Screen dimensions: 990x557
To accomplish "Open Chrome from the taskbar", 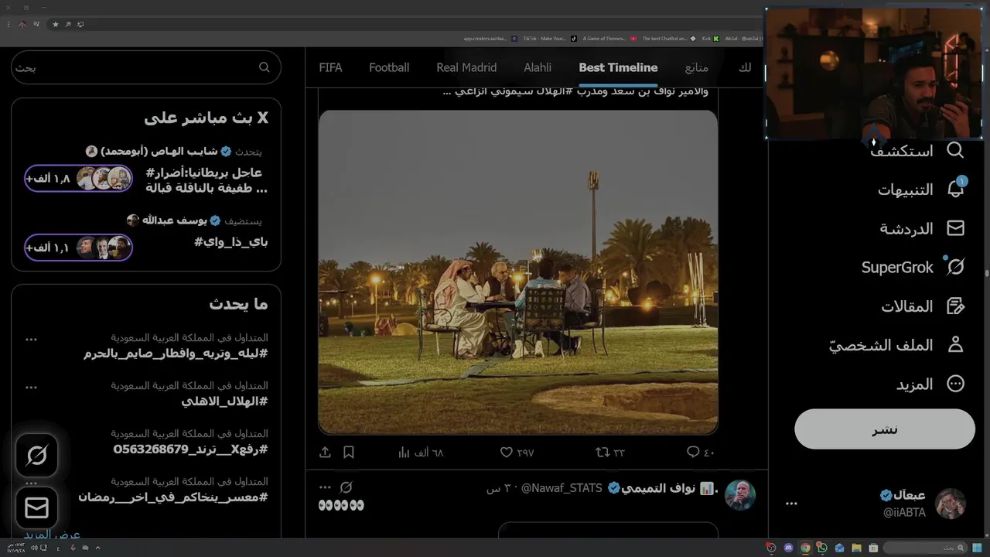I will 805,548.
